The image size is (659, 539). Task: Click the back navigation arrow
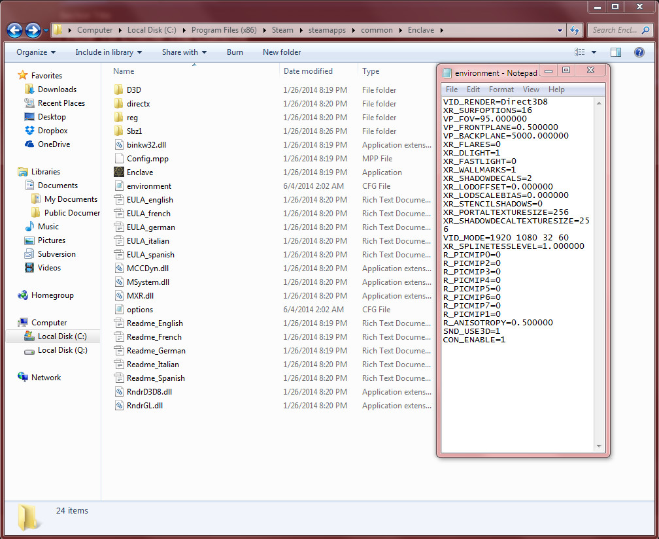14,29
